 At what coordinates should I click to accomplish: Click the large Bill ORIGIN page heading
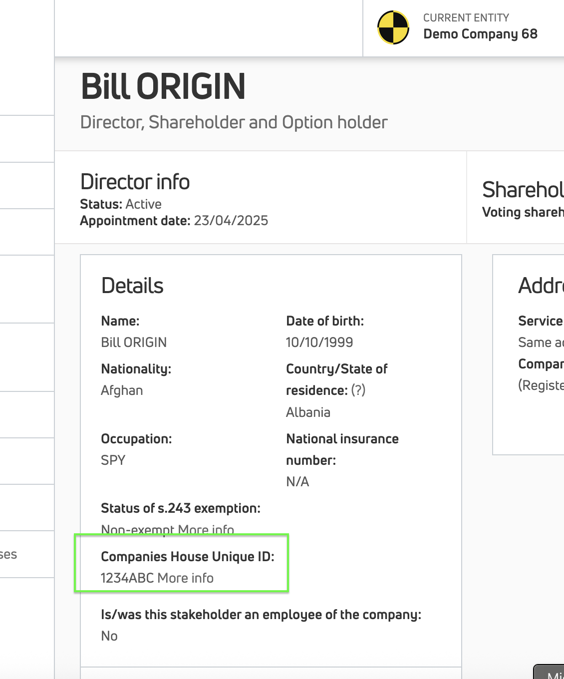[163, 86]
